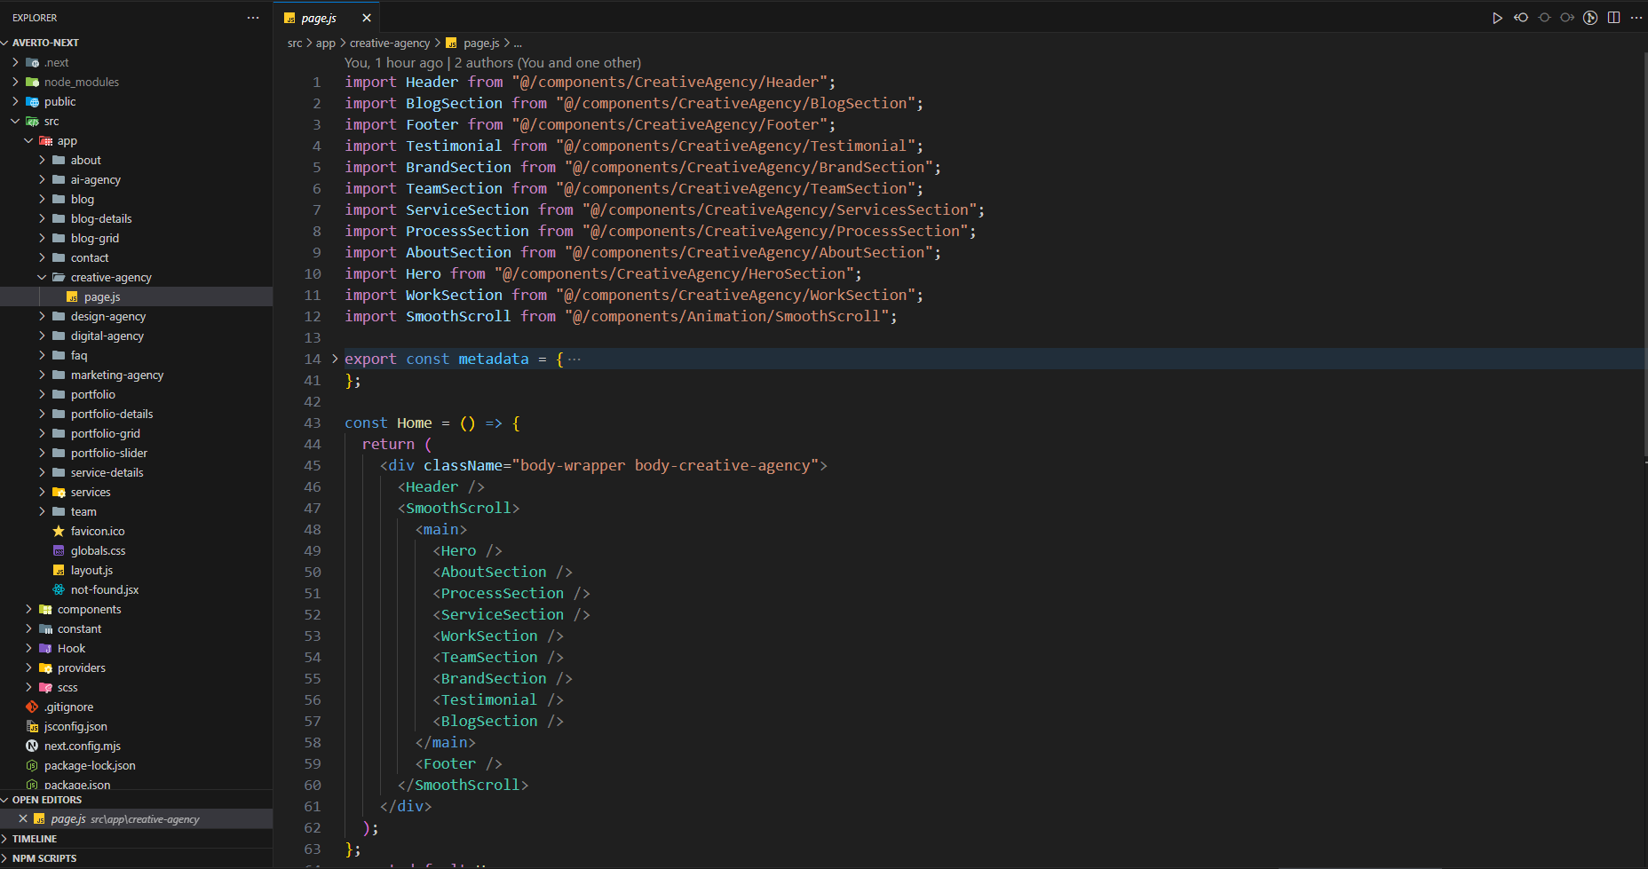This screenshot has width=1648, height=869.
Task: Collapse the src folder chevron
Action: [15, 121]
